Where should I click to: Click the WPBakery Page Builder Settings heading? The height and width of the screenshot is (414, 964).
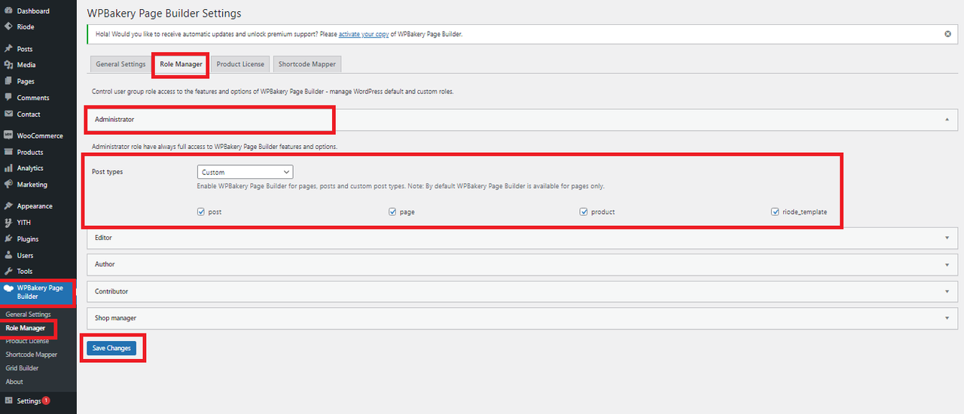pyautogui.click(x=164, y=14)
